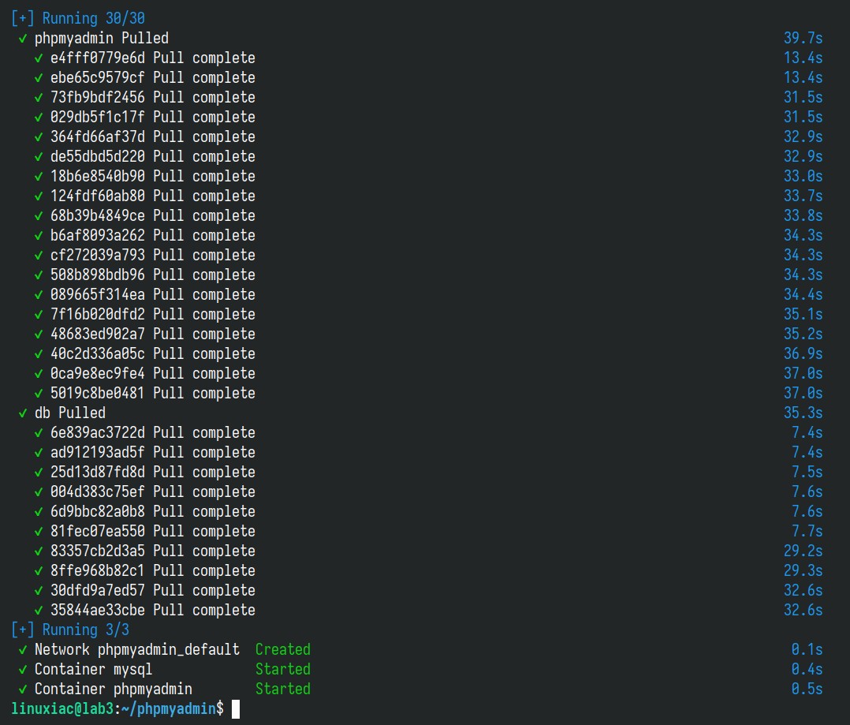
Task: Click 'Container phpmyadmin' text
Action: [114, 689]
